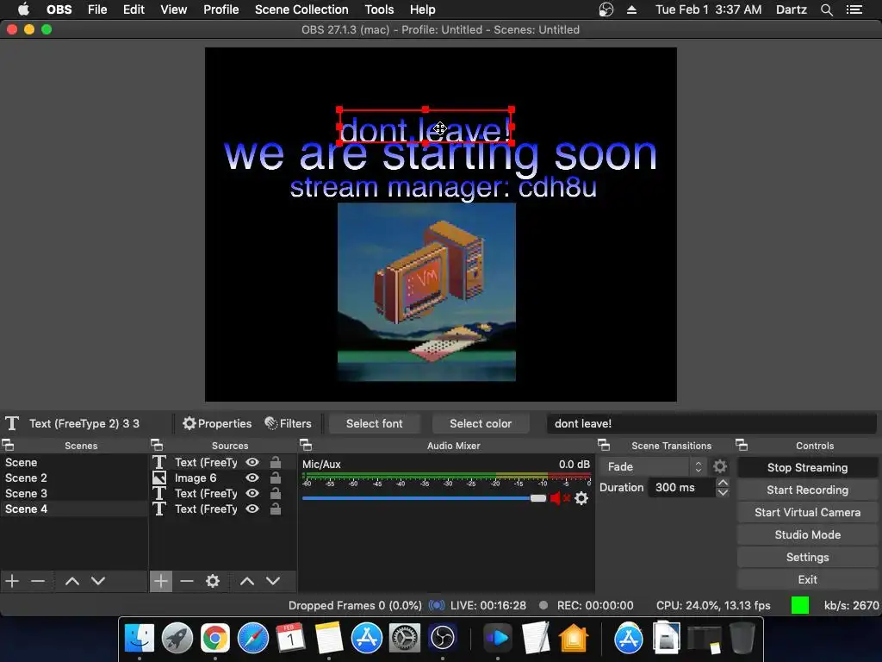The image size is (882, 662).
Task: Click the Select color button
Action: pyautogui.click(x=481, y=423)
